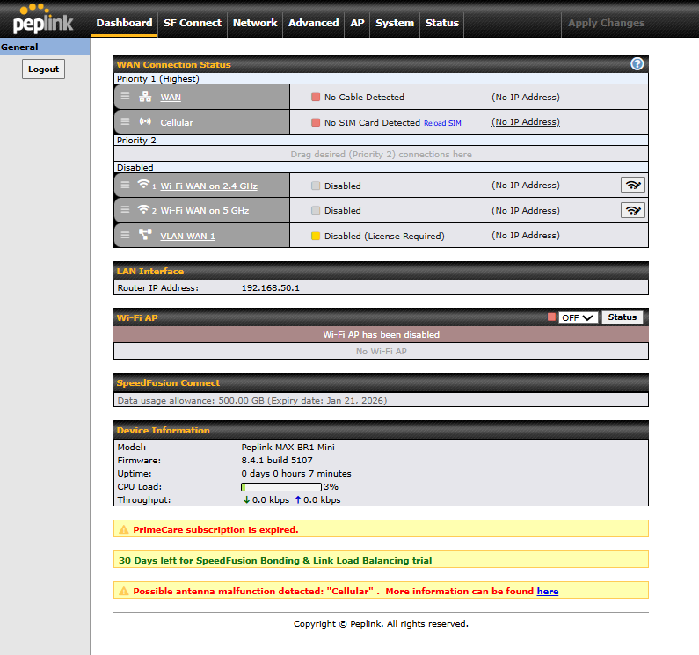
Task: Click the CPU Load progress bar
Action: click(x=281, y=487)
